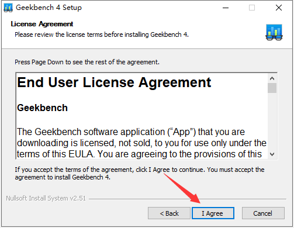Click the Press Page Down instruction text
The image size is (294, 228).
click(x=87, y=62)
